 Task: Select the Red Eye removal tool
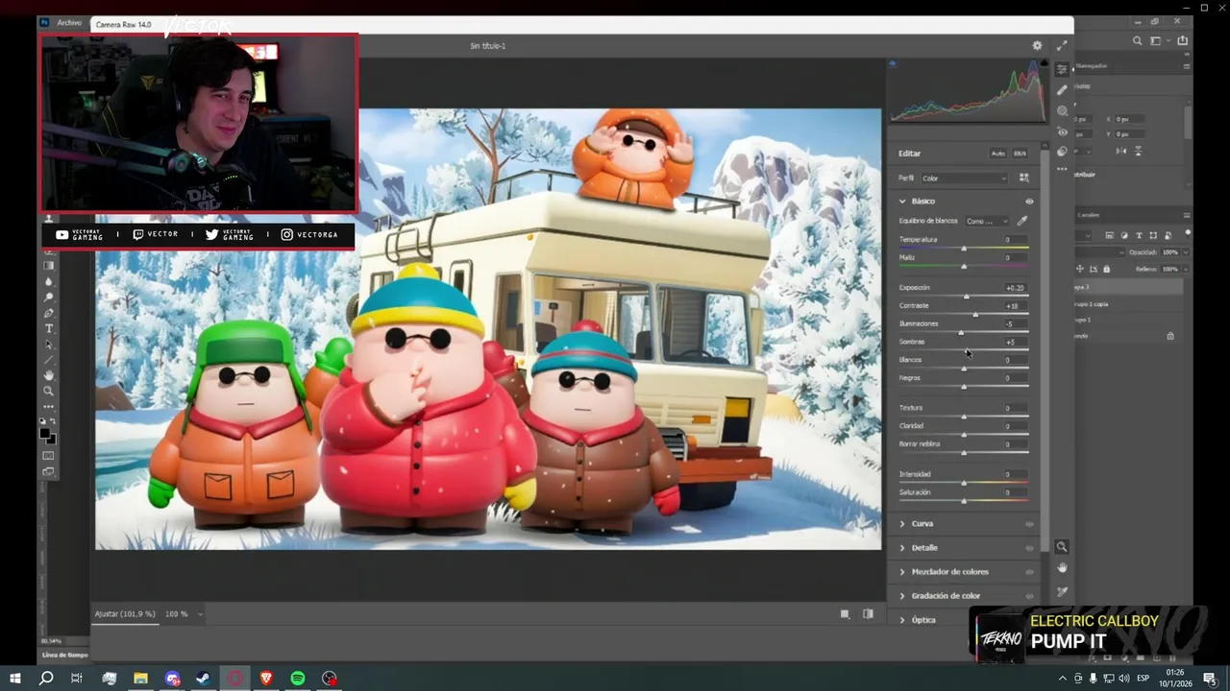pos(1062,131)
